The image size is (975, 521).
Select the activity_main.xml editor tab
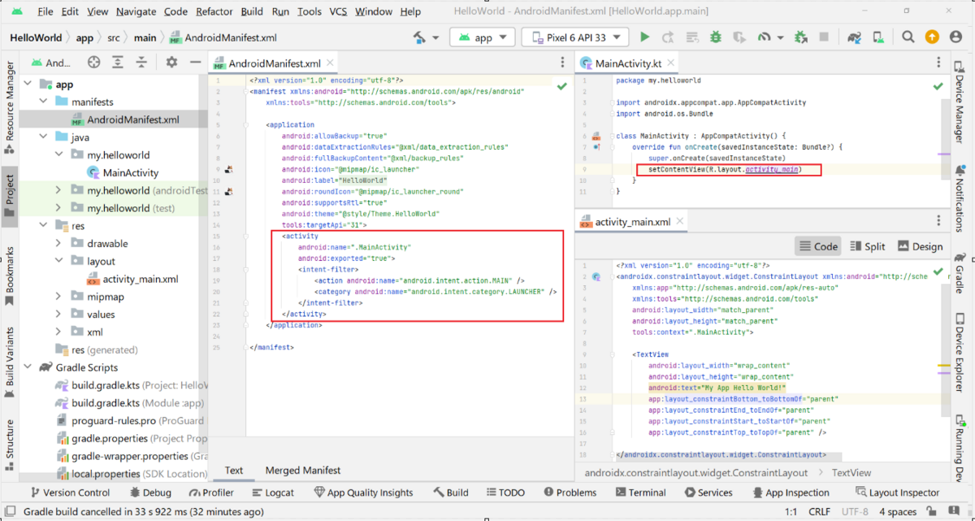click(x=632, y=222)
